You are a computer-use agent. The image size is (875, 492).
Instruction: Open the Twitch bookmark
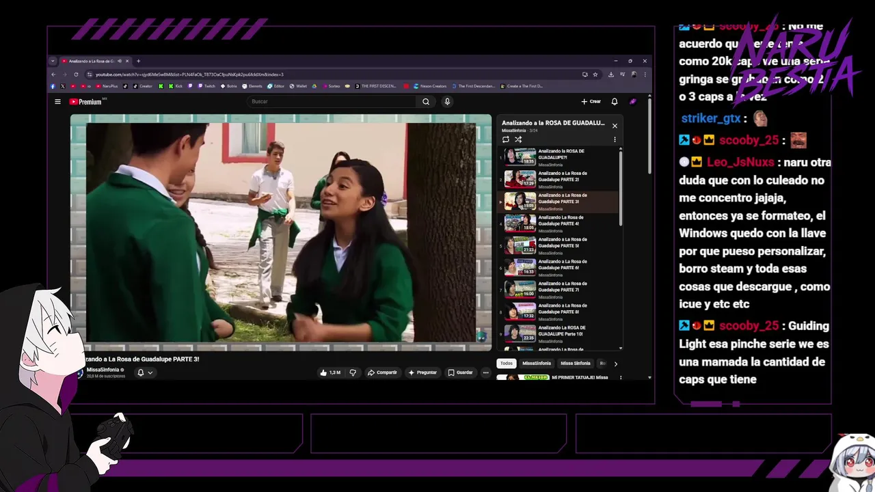pos(206,86)
